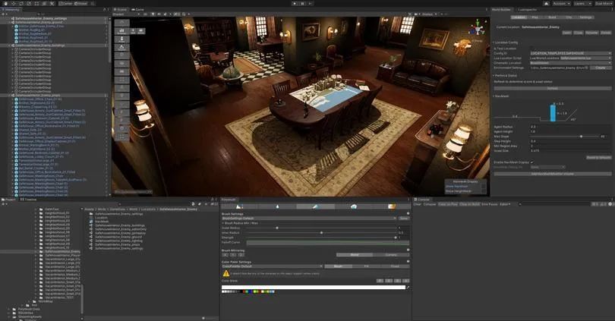Select the Hand tool in top toolbar
The height and width of the screenshot is (321, 615).
pos(5,4)
